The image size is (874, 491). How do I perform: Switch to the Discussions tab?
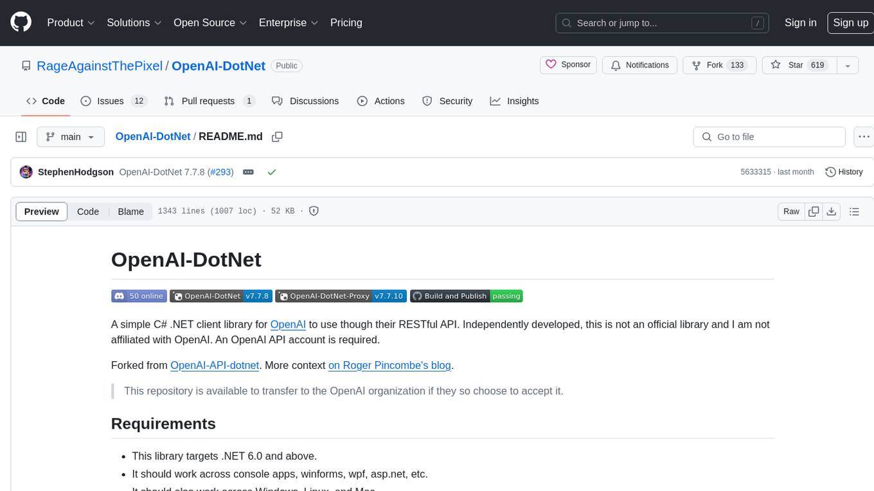305,101
